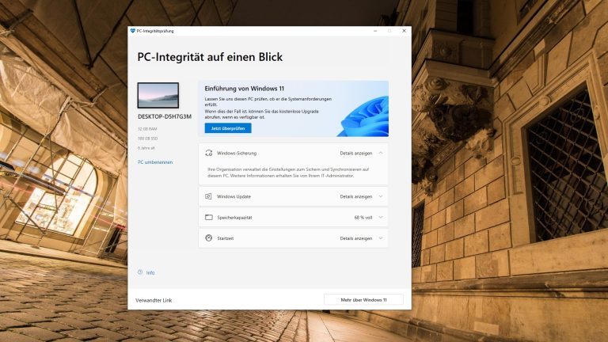Image resolution: width=608 pixels, height=342 pixels.
Task: Expand the Speicherkapazität chevron
Action: tap(380, 218)
